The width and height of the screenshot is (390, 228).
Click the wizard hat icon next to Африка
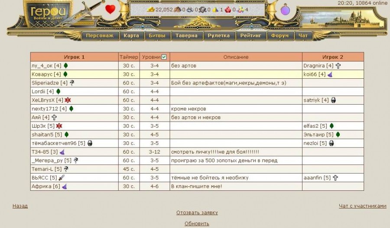point(64,186)
